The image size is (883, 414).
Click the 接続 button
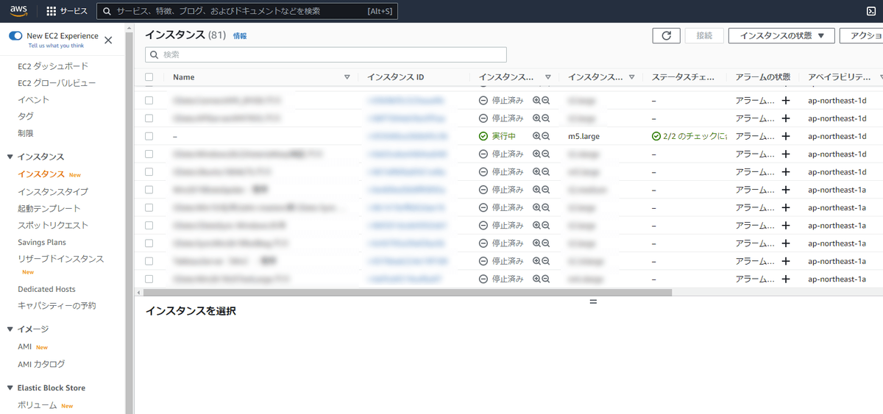coord(704,36)
